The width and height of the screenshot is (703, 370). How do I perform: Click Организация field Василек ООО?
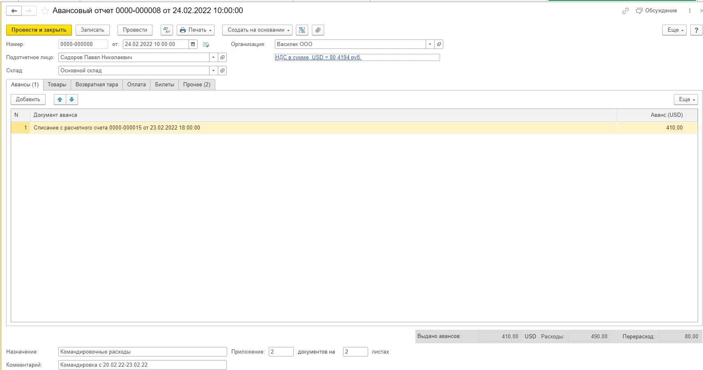click(350, 44)
